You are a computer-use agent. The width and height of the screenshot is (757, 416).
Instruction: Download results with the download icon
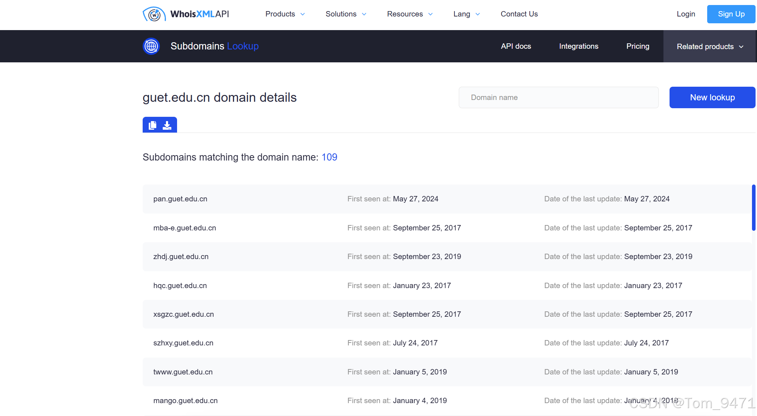point(167,125)
